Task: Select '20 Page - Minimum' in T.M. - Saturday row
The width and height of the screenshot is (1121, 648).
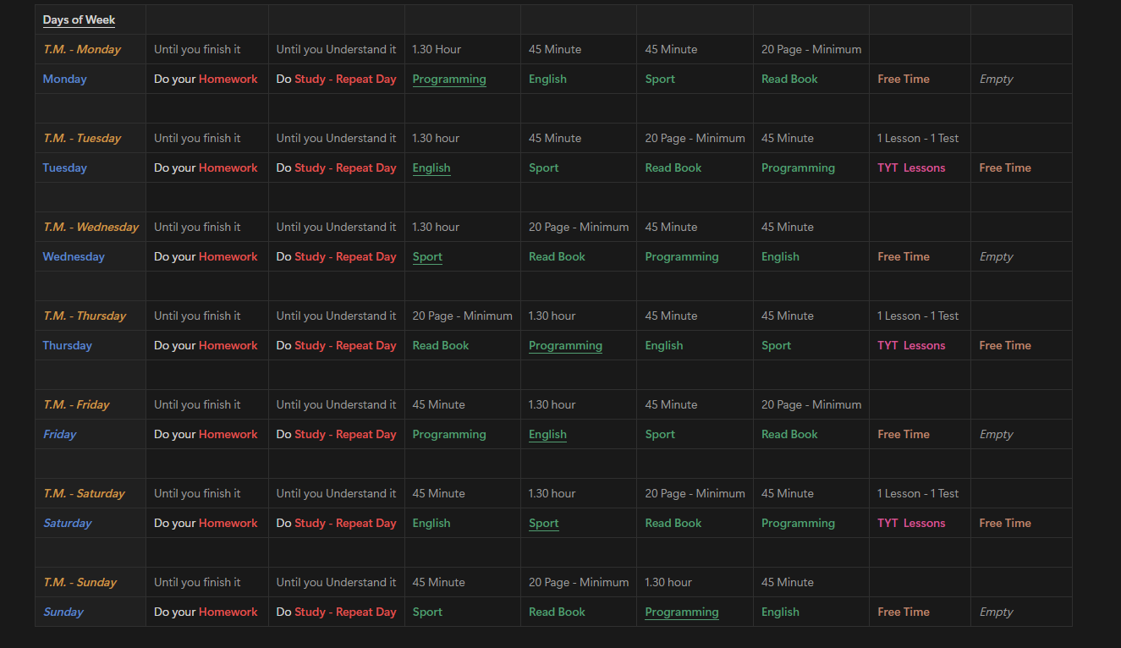Action: coord(695,493)
